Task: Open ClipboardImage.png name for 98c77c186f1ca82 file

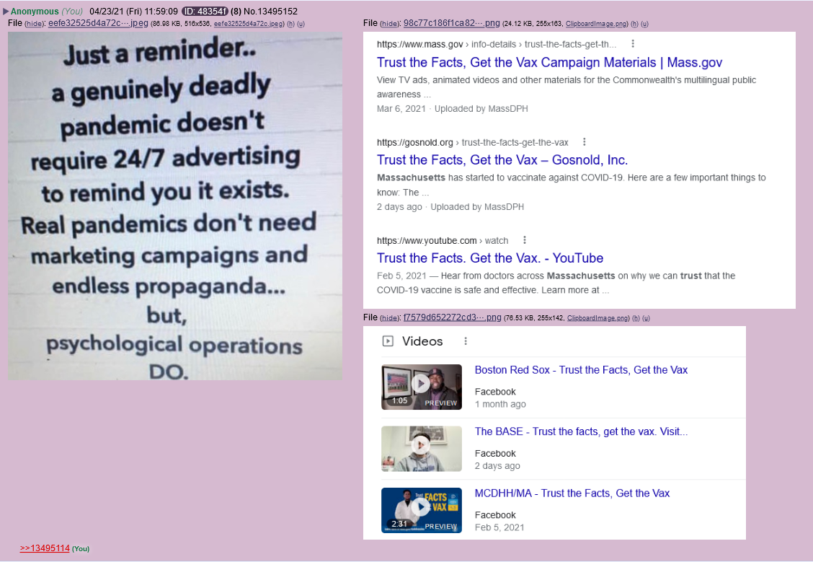Action: [x=596, y=24]
